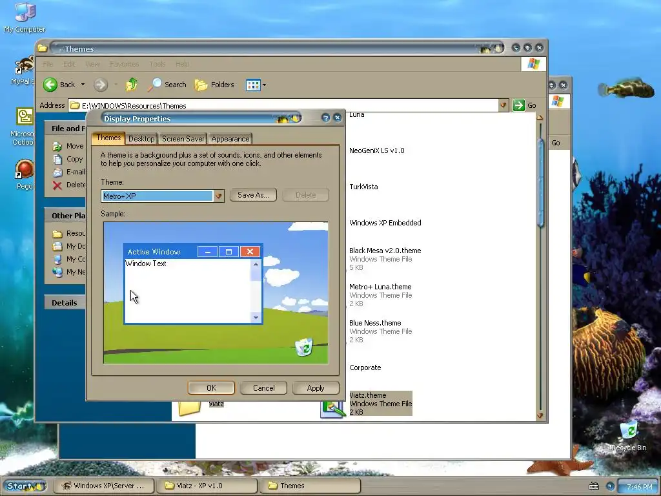
Task: Go up one folder level
Action: tap(132, 85)
